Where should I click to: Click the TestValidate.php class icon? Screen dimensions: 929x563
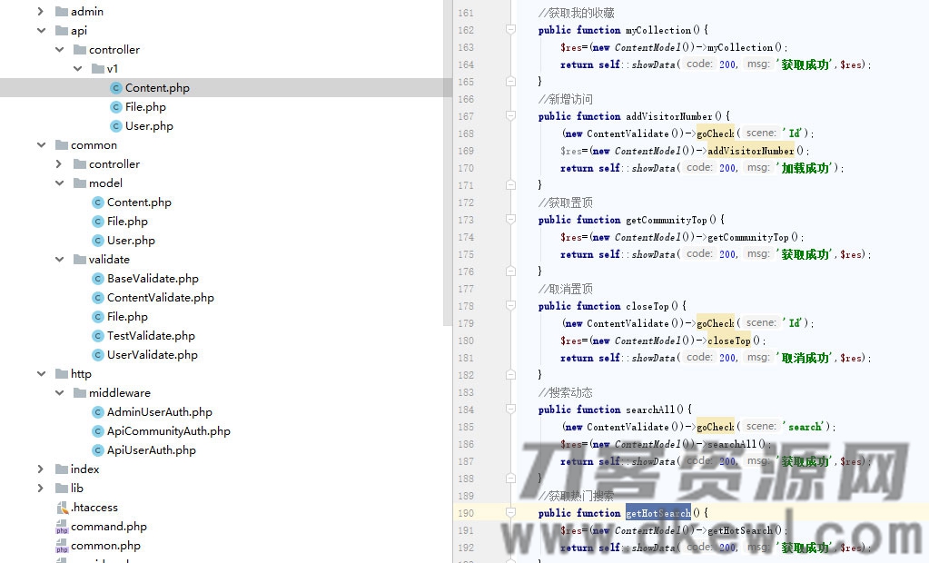click(98, 335)
